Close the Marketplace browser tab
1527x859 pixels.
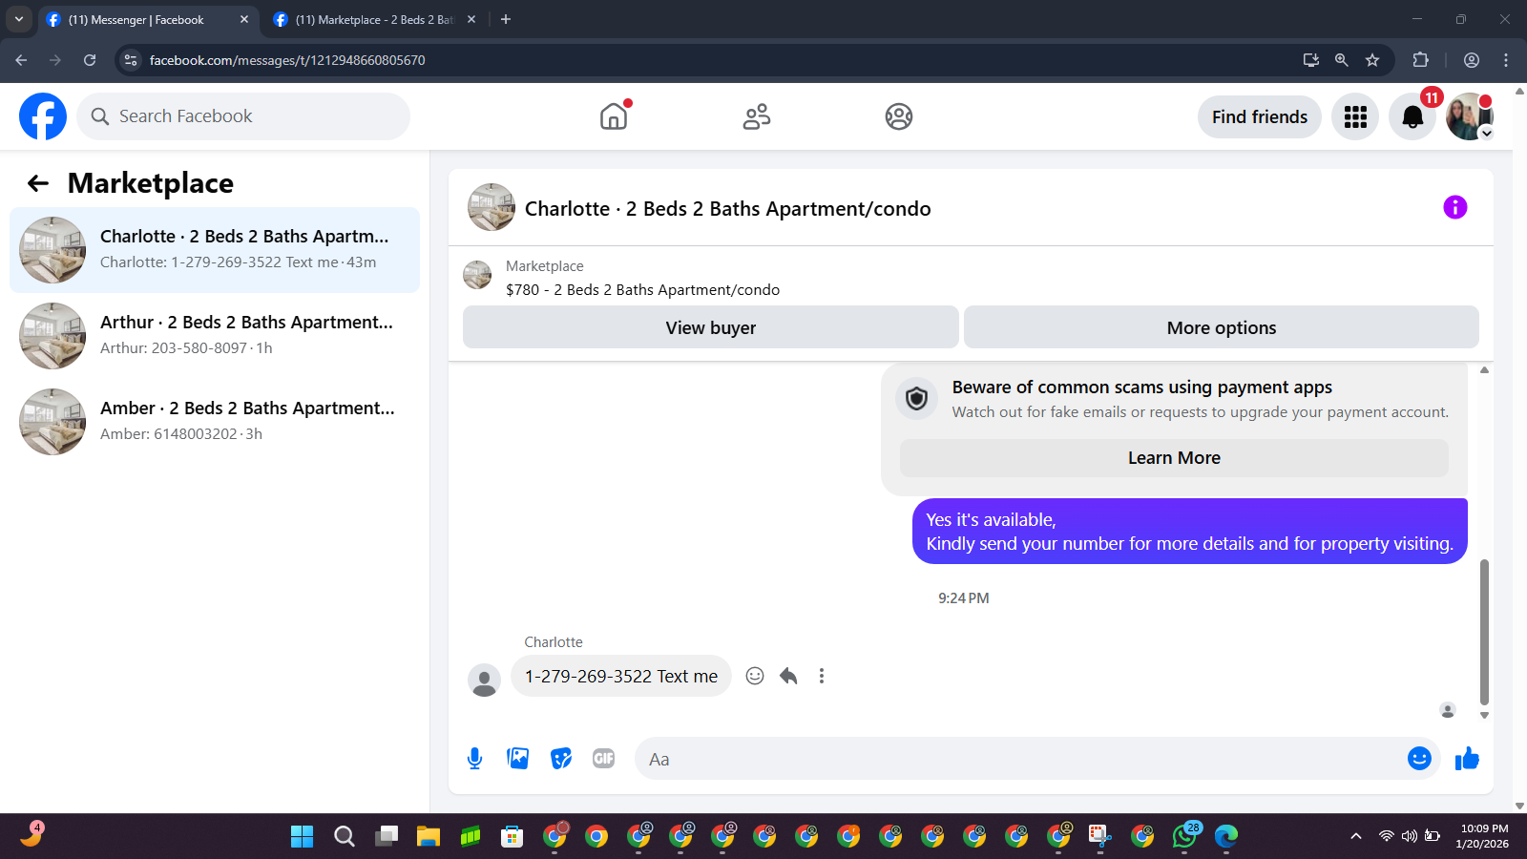pyautogui.click(x=471, y=19)
